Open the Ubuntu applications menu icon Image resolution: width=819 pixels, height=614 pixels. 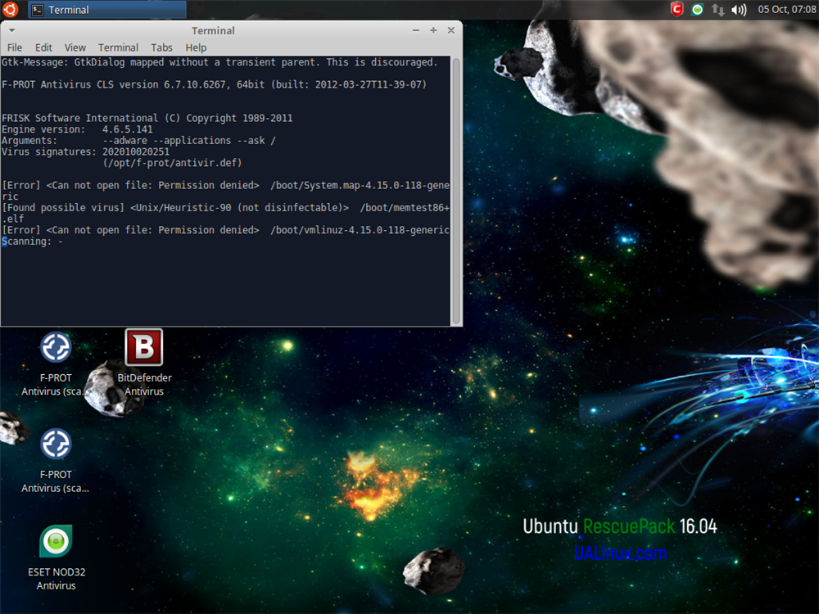(x=10, y=9)
